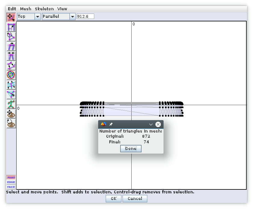Switch to FACE selection mode
Screen dimensions: 253x209
pyautogui.click(x=11, y=187)
